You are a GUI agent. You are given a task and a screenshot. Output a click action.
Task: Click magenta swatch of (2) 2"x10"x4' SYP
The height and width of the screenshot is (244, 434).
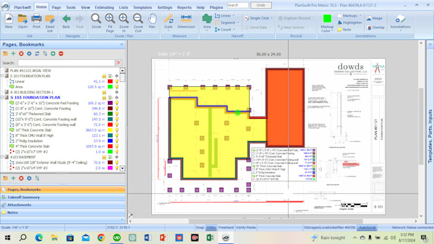click(110, 168)
